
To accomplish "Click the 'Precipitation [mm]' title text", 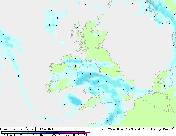I will click(18, 129).
